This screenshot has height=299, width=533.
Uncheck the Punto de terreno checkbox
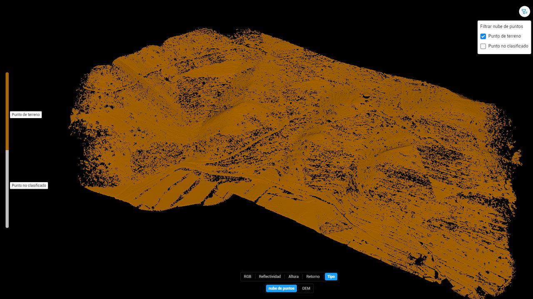[483, 36]
